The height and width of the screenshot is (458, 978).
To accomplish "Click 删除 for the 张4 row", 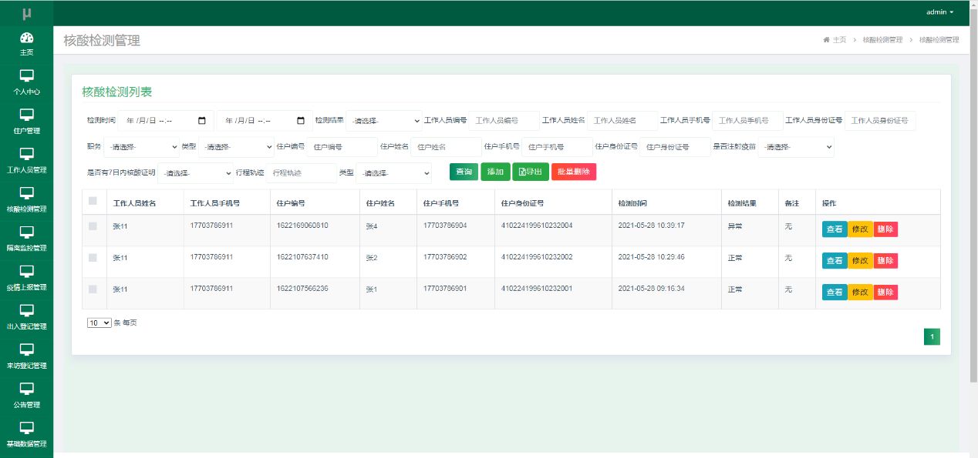I will pos(885,229).
